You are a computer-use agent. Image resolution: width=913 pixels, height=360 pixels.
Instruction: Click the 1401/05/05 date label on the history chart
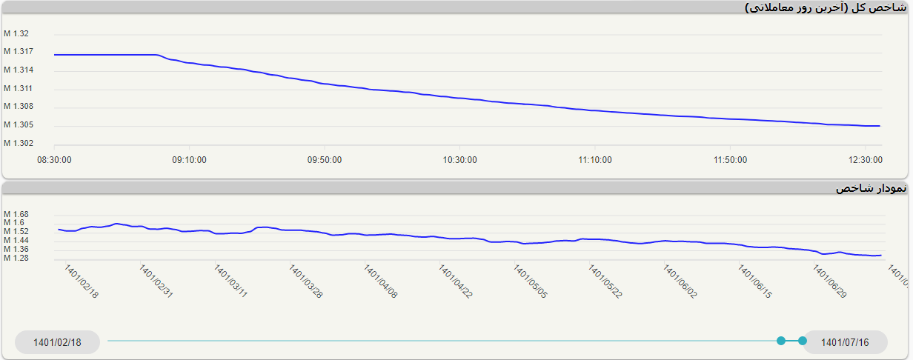tap(530, 281)
